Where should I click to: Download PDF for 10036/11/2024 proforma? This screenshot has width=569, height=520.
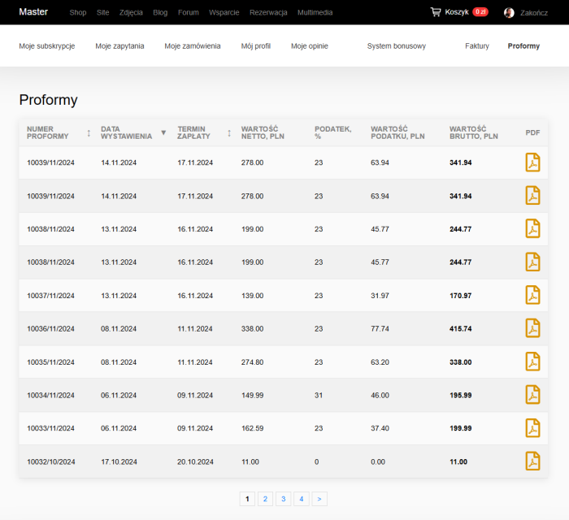[532, 328]
